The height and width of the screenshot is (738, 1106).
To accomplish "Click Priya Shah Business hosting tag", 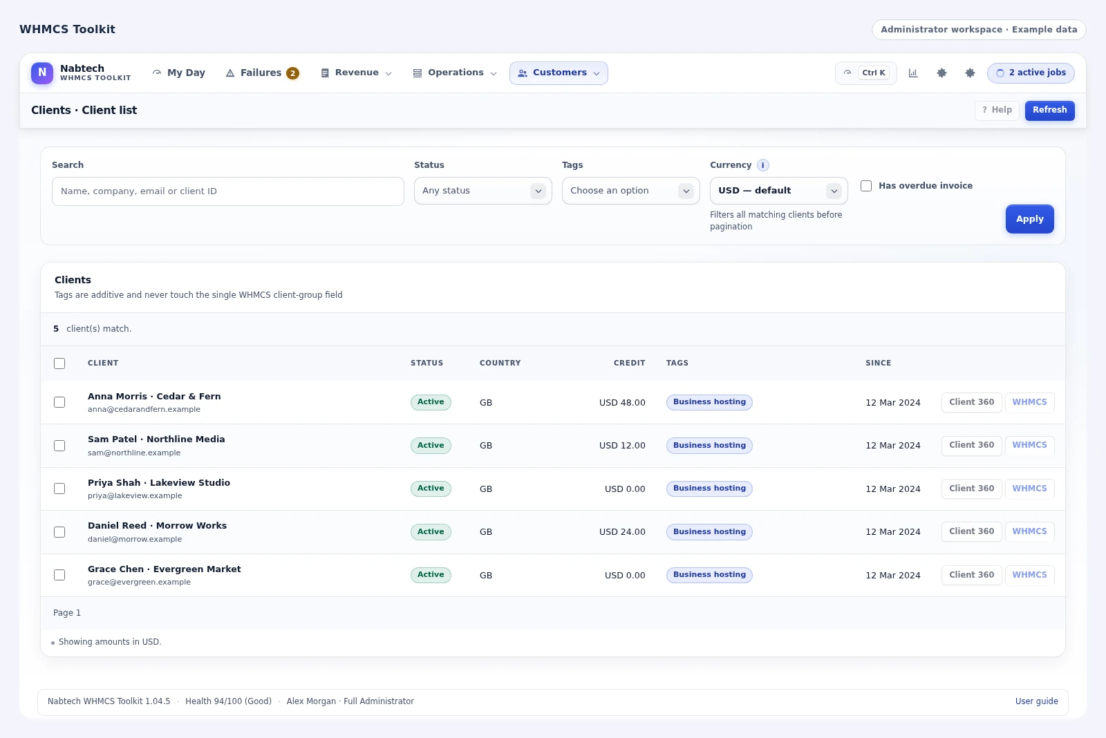I will (x=709, y=489).
